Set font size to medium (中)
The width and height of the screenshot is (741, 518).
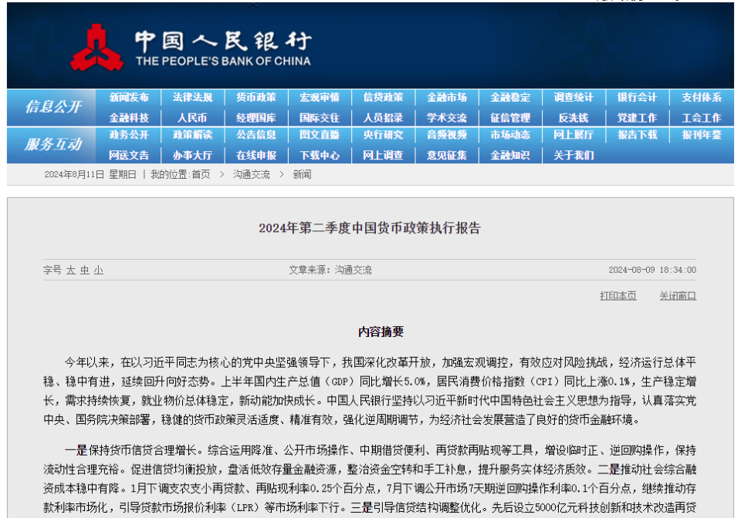click(85, 271)
